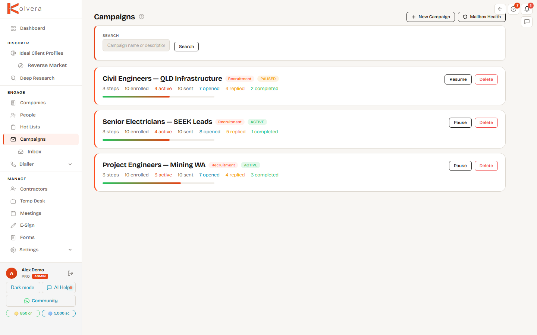Delete the Project Engineers campaign
Image resolution: width=537 pixels, height=335 pixels.
[486, 166]
